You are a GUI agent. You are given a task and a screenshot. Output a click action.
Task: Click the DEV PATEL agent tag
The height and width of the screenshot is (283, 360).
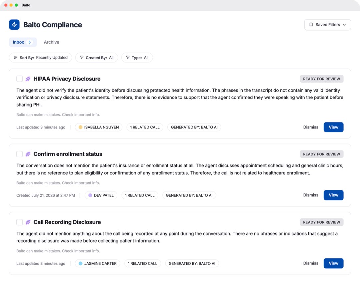pos(101,195)
